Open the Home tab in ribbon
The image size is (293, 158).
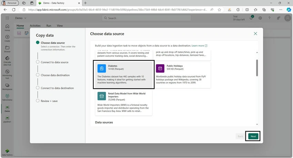coord(20,26)
